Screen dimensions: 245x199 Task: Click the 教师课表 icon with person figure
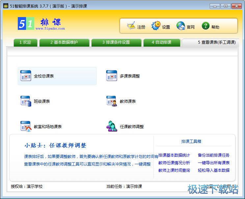[x=112, y=101]
